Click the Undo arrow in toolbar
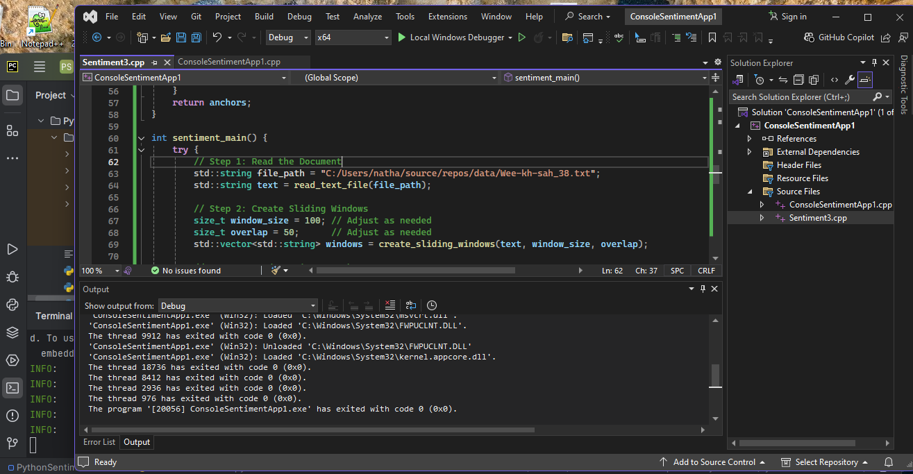This screenshot has height=474, width=913. click(x=217, y=37)
